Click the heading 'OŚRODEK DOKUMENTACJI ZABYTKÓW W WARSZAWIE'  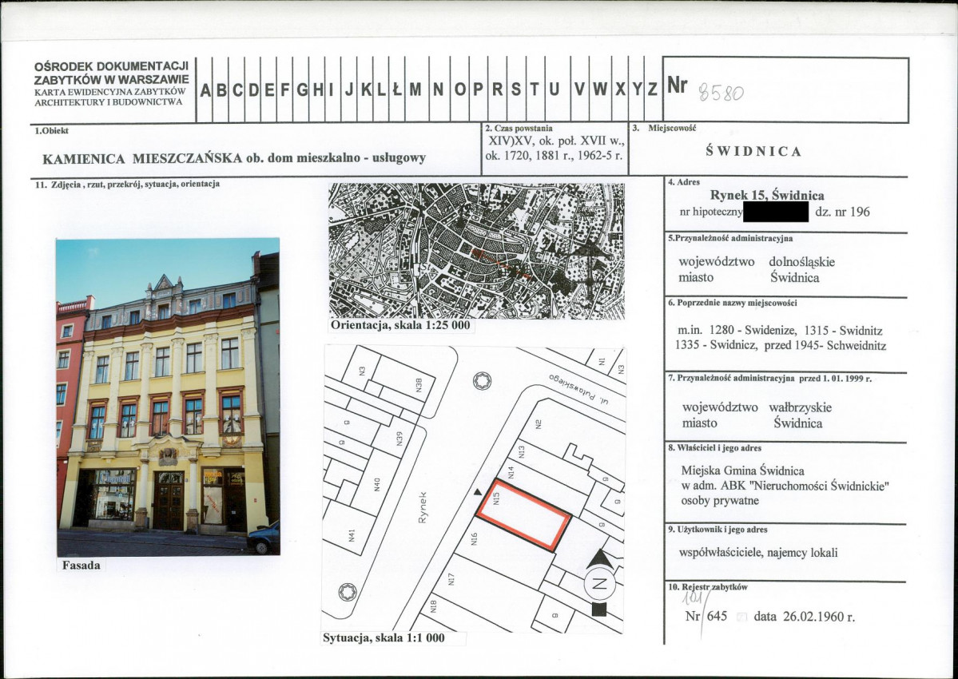(x=111, y=72)
